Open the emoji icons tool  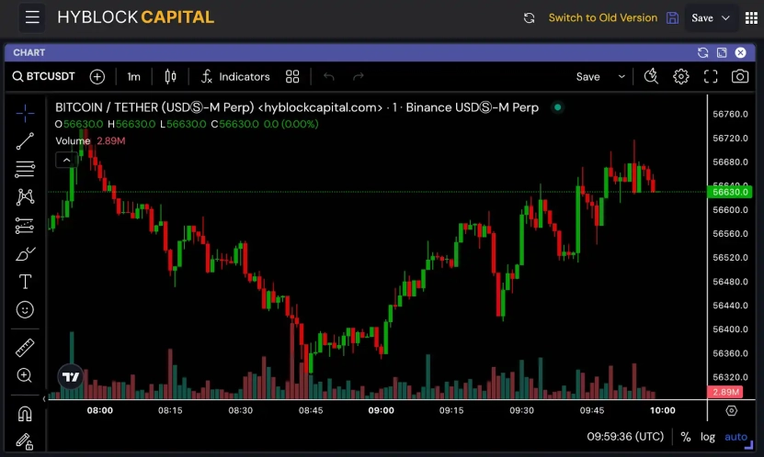tap(25, 310)
